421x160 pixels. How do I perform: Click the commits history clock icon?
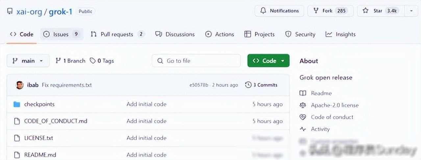click(248, 85)
